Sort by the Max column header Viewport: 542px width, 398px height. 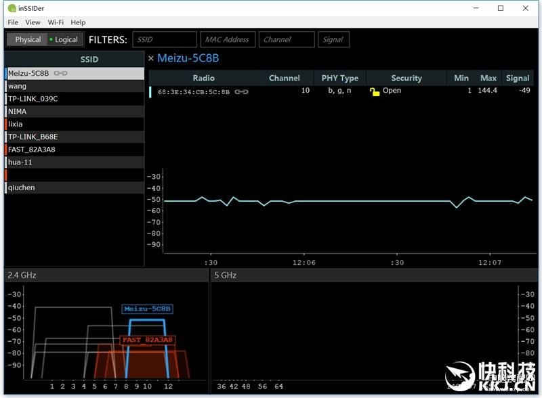(488, 78)
